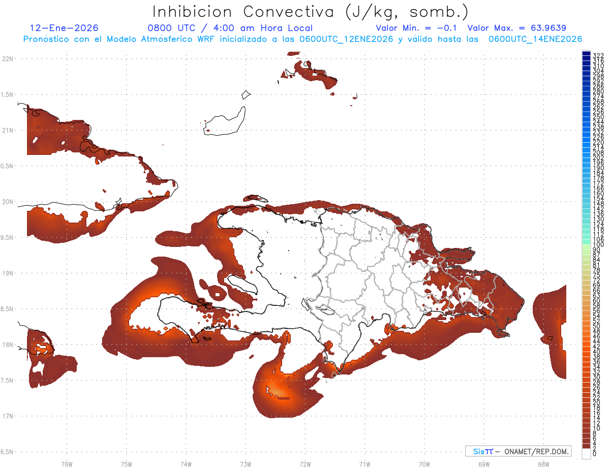The height and width of the screenshot is (471, 610).
Task: Click the date label '12-Ene-2026'
Action: click(64, 28)
